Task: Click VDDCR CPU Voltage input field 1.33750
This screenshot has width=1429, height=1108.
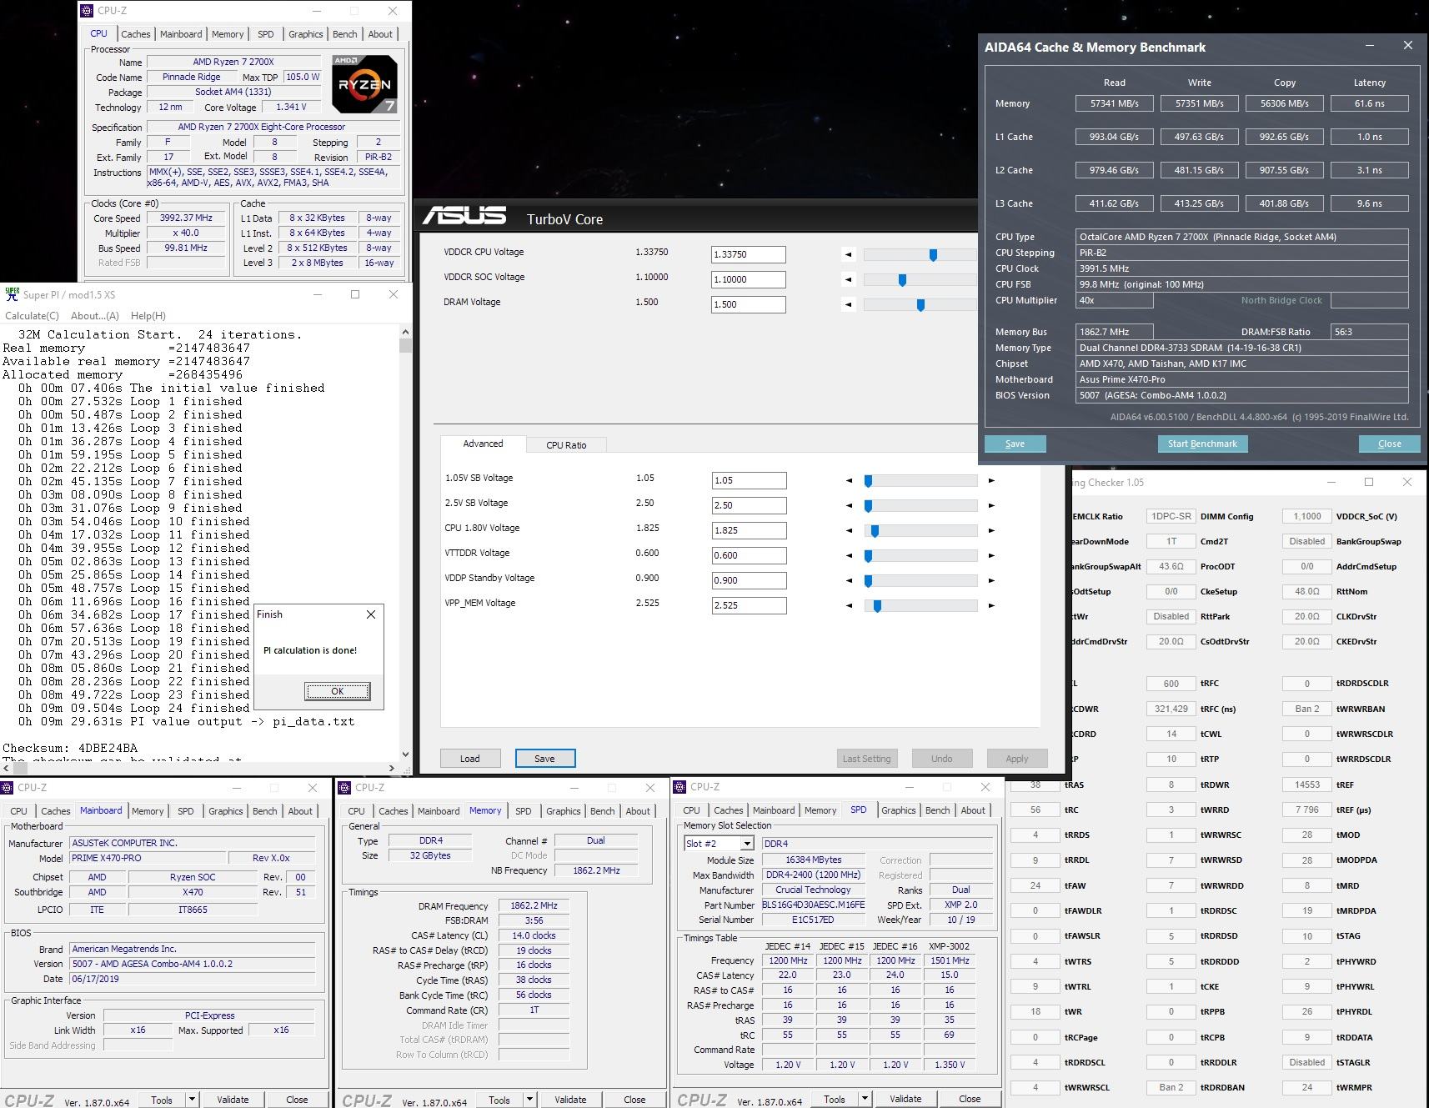Action: point(749,255)
